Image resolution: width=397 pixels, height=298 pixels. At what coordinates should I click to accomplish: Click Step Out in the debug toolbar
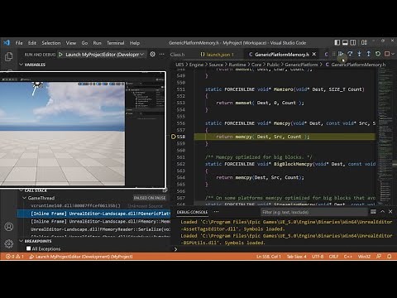(368, 54)
